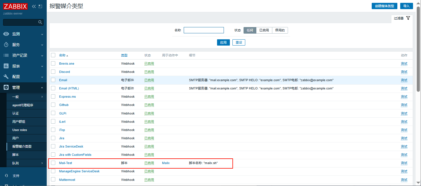Click the vertical page scrollbar
This screenshot has height=186, width=421.
click(x=418, y=48)
